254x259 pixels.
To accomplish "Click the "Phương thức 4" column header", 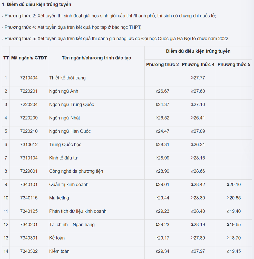I will click(x=198, y=64).
